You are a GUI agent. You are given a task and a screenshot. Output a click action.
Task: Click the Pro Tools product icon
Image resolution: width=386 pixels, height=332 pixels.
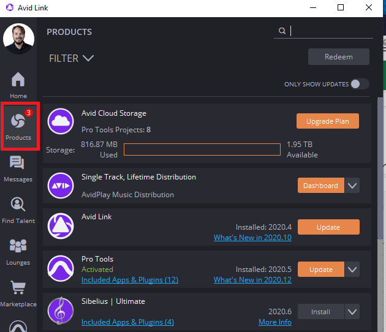61,268
